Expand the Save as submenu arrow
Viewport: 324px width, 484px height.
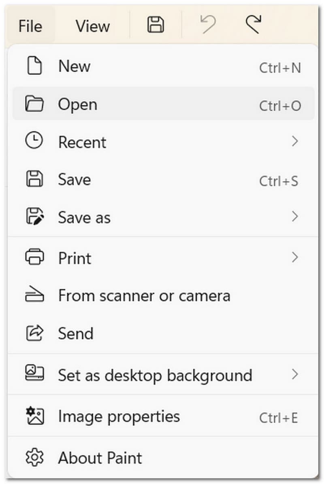[x=295, y=217]
